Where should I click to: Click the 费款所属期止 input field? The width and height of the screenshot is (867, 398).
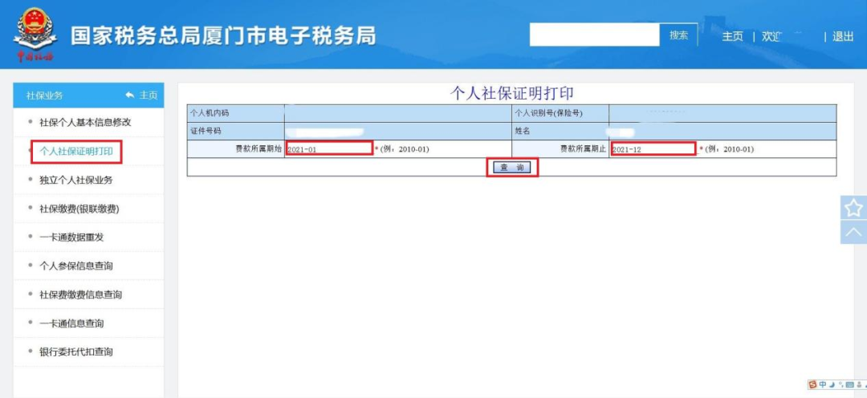click(653, 148)
